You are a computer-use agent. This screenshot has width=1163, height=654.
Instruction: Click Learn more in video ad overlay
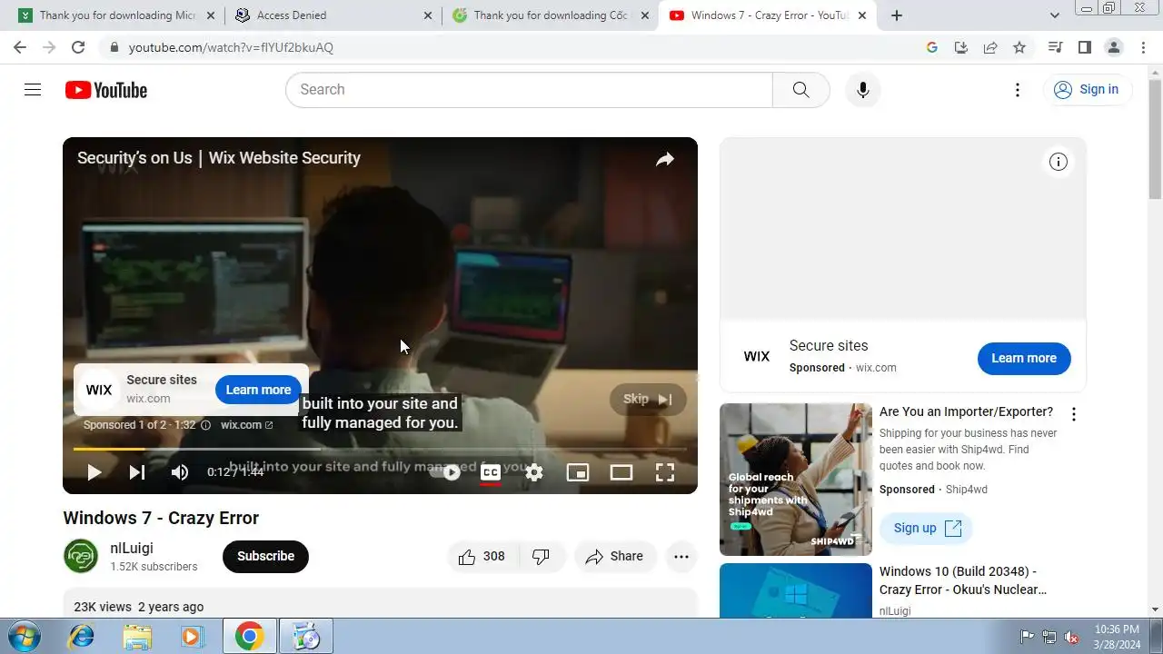[x=258, y=390]
